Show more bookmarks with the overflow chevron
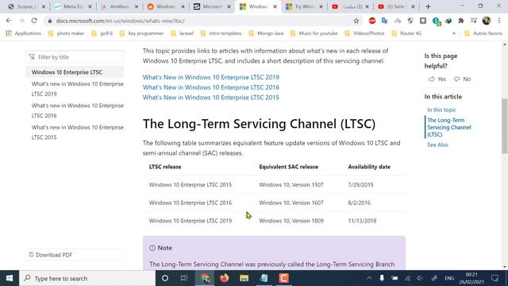 (454, 33)
